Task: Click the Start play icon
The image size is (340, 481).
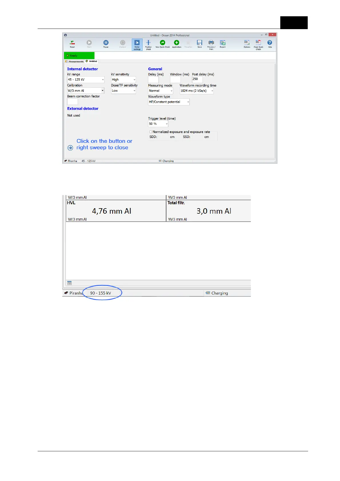Action: [x=89, y=43]
